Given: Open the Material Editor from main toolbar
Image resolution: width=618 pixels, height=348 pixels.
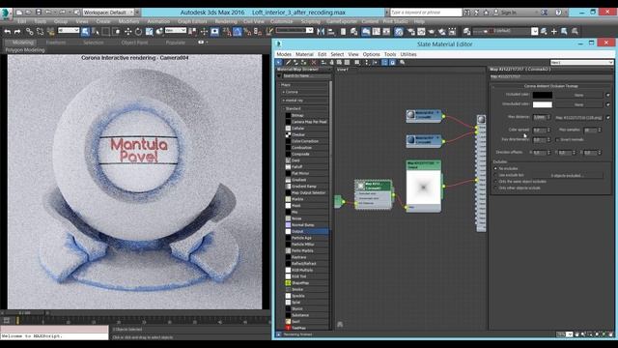Looking at the screenshot, I should pos(399,31).
